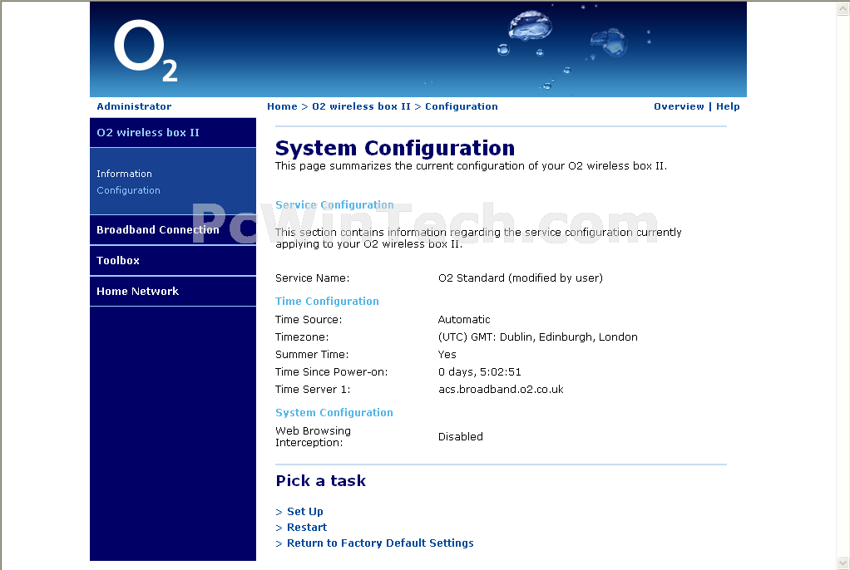Image resolution: width=850 pixels, height=570 pixels.
Task: Click the Restart task link
Action: pyautogui.click(x=307, y=527)
